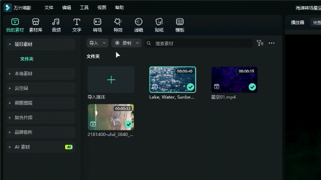Image resolution: width=321 pixels, height=180 pixels.
Task: Open the three-dot more options menu
Action: coord(271,43)
